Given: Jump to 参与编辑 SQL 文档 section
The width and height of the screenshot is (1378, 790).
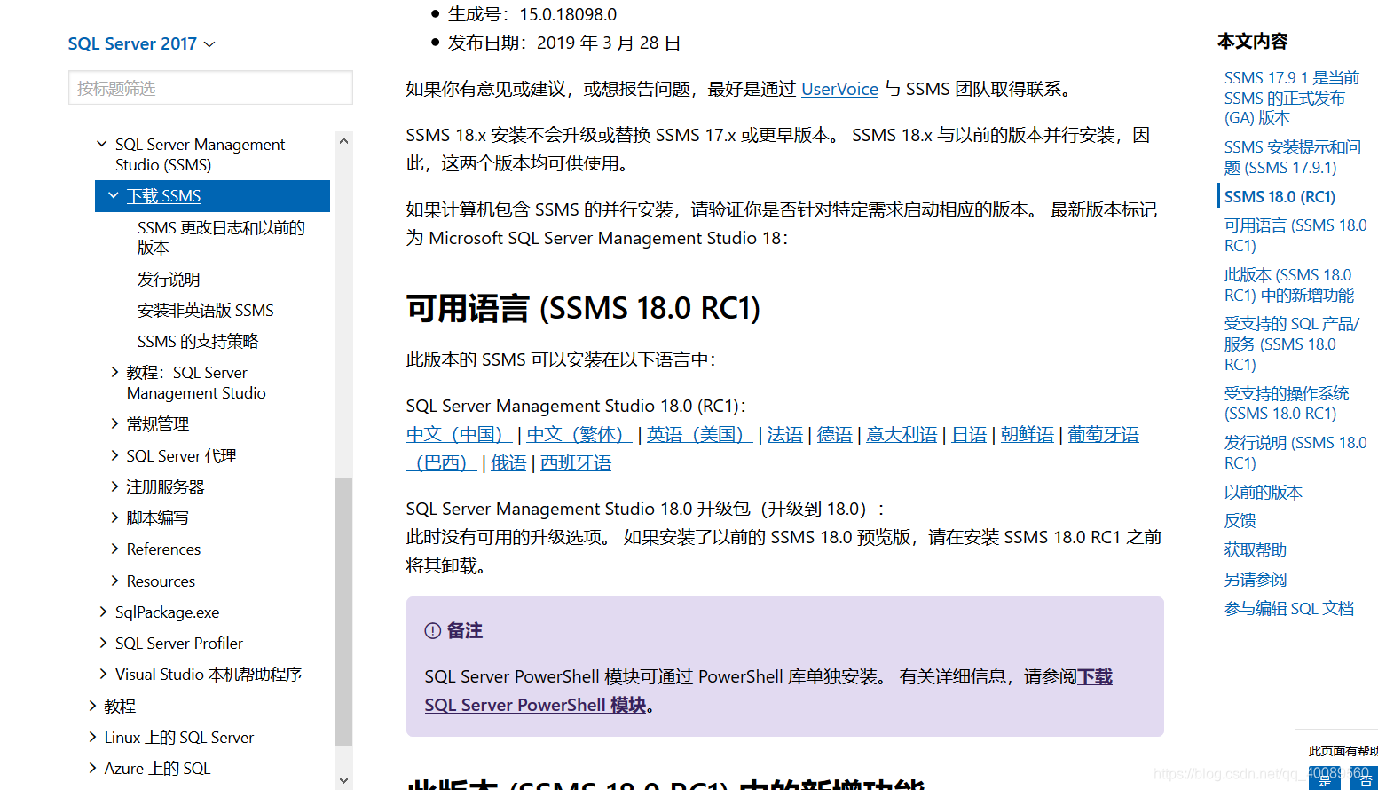Looking at the screenshot, I should (x=1289, y=608).
